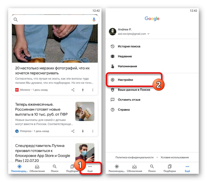This screenshot has height=182, width=207.
Task: Open Недавние menu entry
Action: click(152, 56)
